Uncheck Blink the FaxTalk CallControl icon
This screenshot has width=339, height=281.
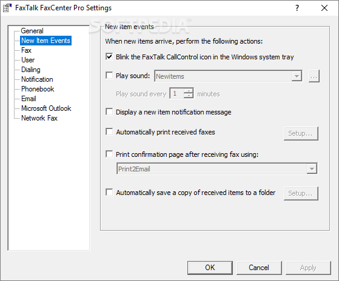109,57
